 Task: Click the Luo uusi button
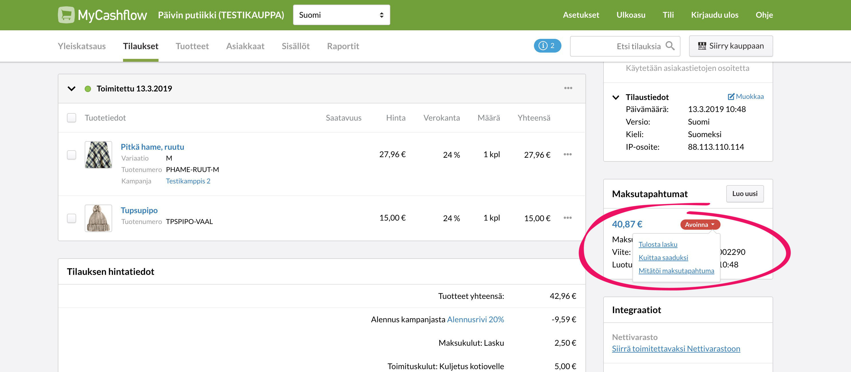[x=744, y=194]
